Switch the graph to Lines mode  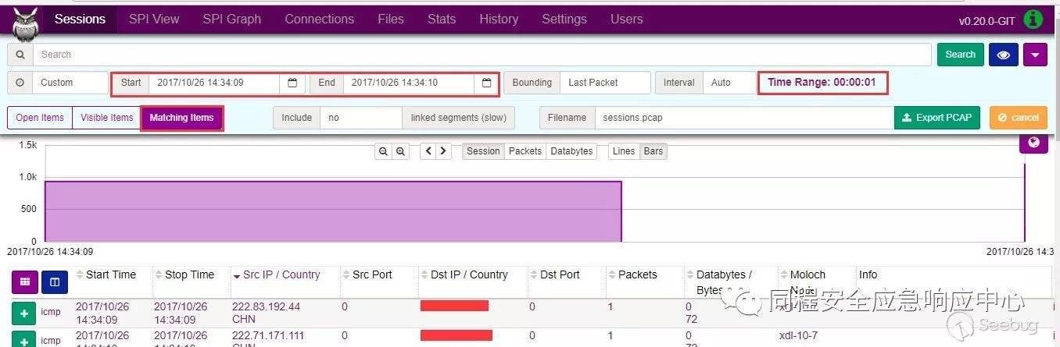coord(624,151)
